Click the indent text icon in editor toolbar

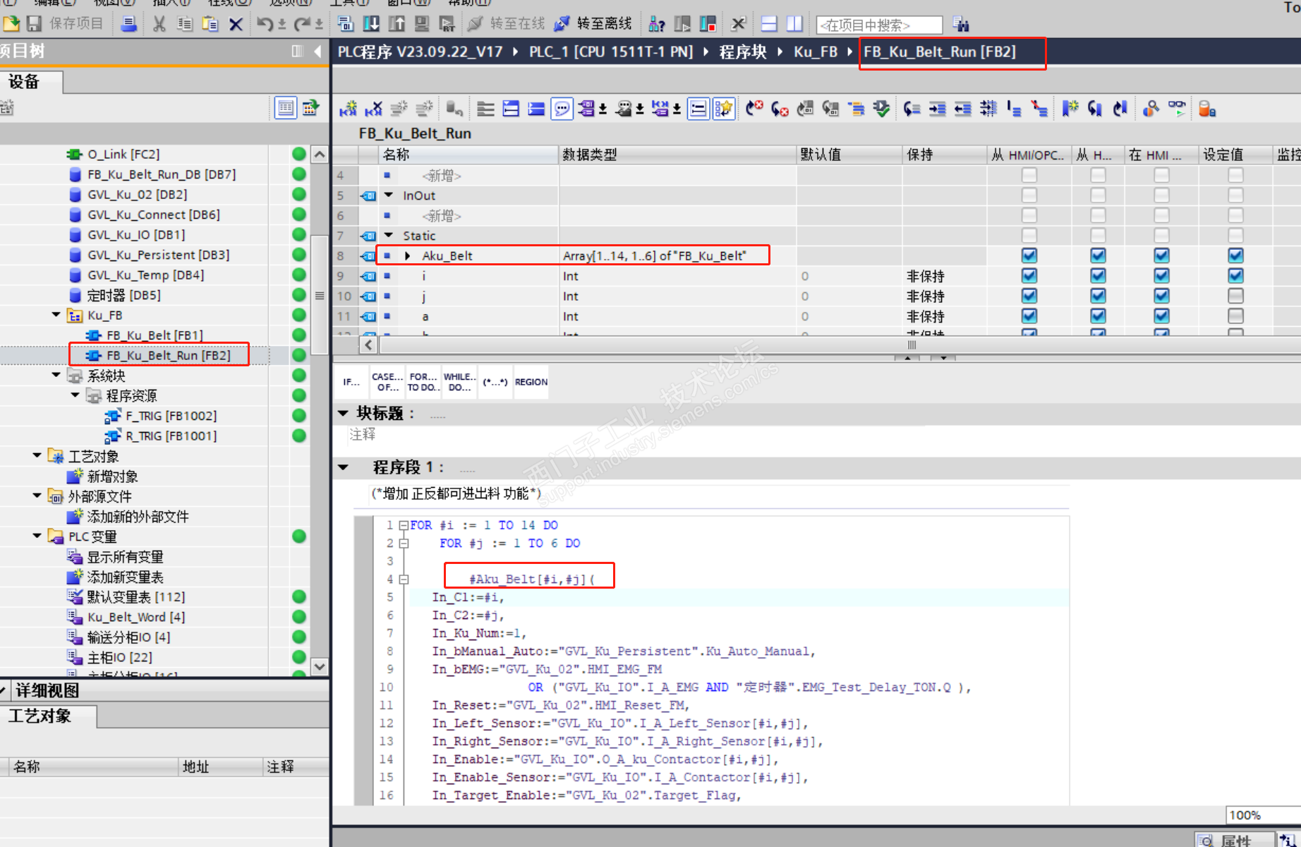[938, 109]
